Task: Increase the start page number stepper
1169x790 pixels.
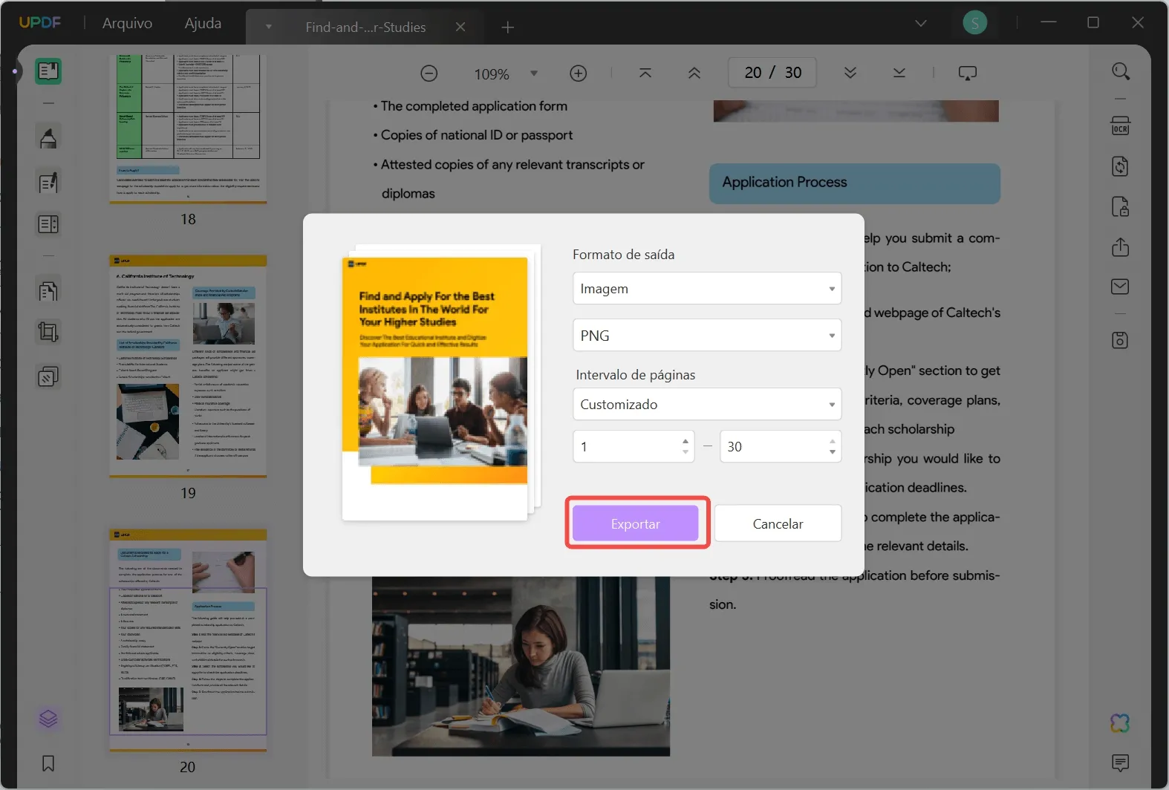Action: coord(686,441)
